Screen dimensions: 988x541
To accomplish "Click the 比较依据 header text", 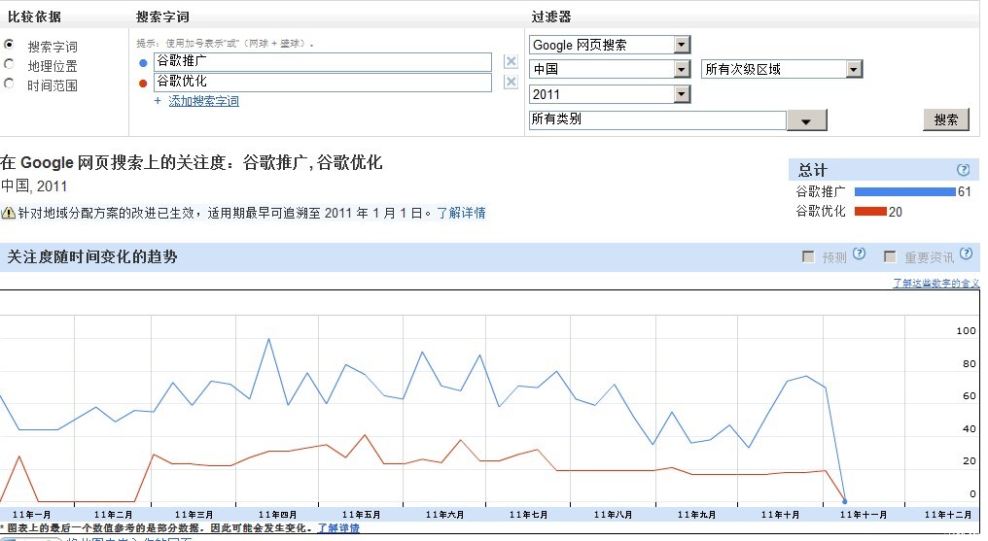I will pyautogui.click(x=34, y=17).
